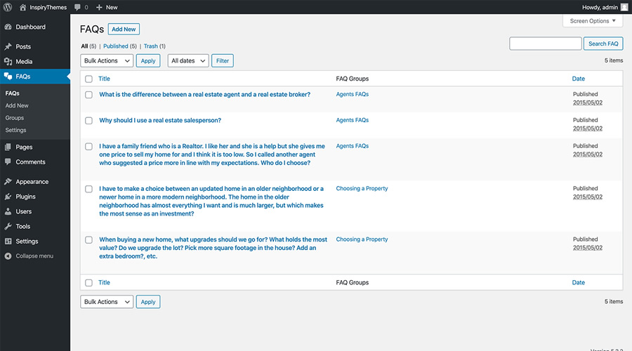Click the Collapse menu arrow icon
This screenshot has height=351, width=632.
coord(8,256)
